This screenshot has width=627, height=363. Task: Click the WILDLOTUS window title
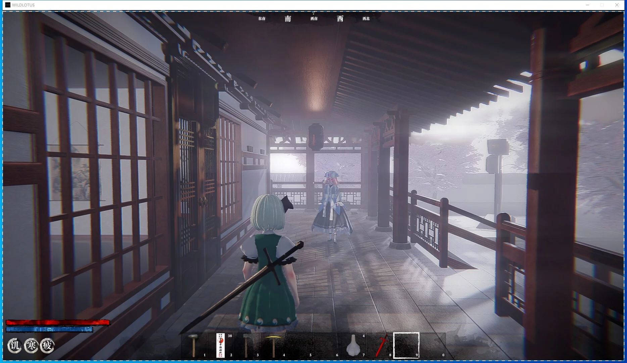(23, 5)
